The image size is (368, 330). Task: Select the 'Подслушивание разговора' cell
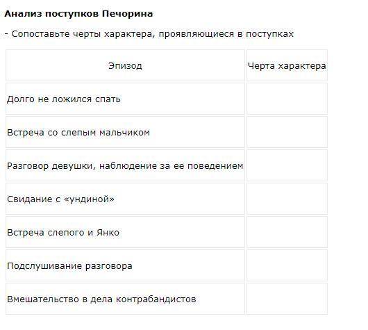tap(125, 265)
